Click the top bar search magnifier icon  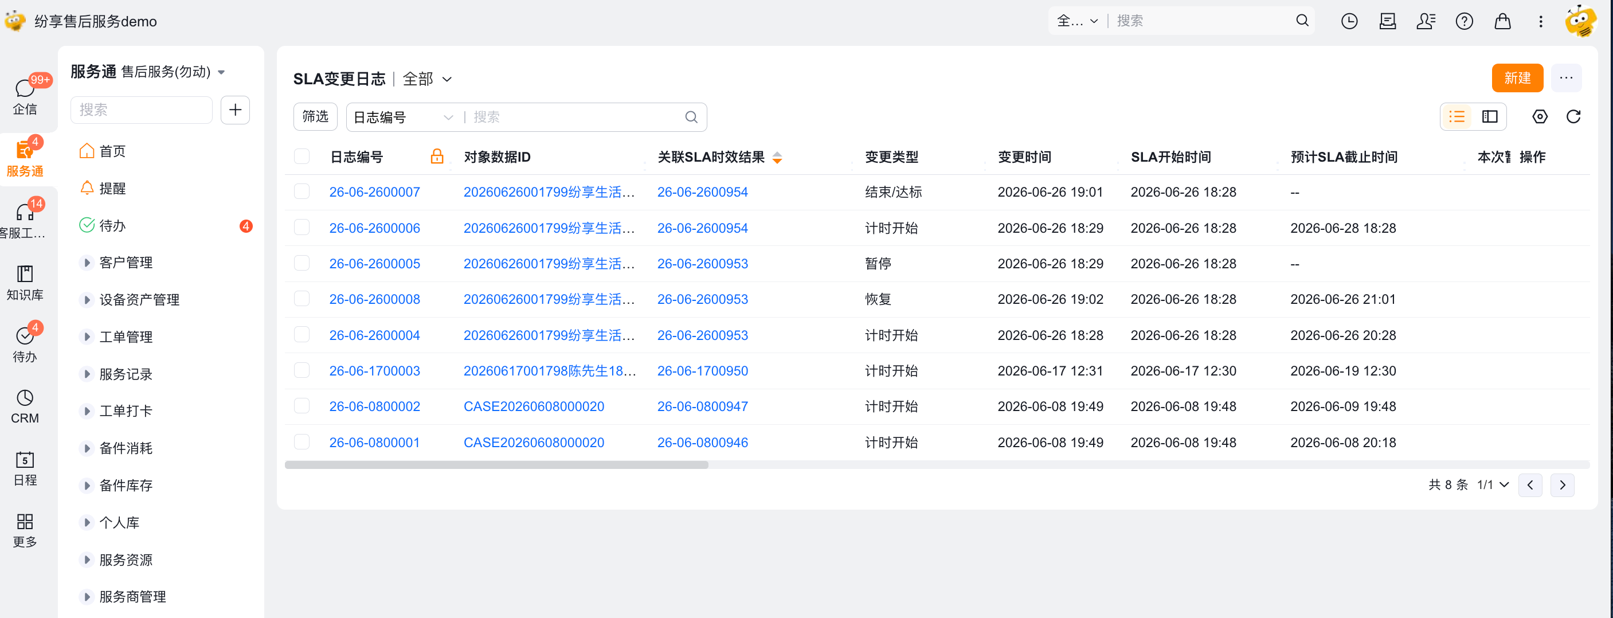tap(1302, 21)
